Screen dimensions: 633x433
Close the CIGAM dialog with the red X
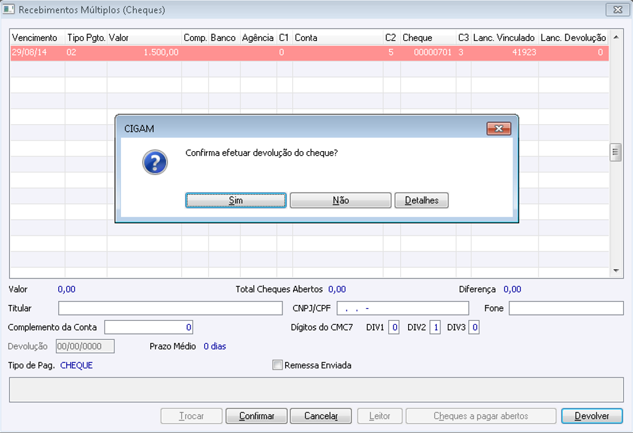tap(499, 129)
